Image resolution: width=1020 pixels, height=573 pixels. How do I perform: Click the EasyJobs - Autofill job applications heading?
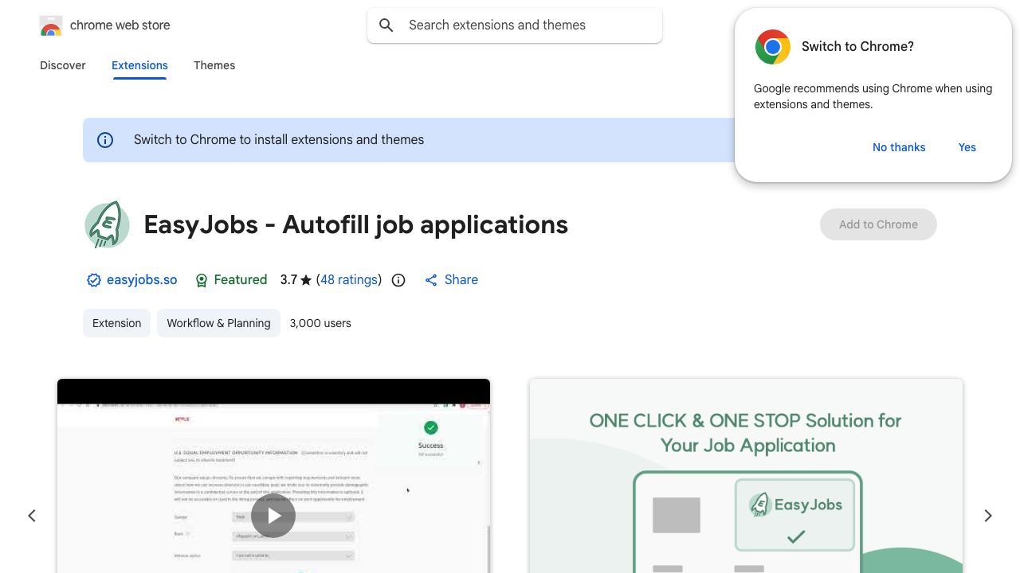pyautogui.click(x=356, y=224)
